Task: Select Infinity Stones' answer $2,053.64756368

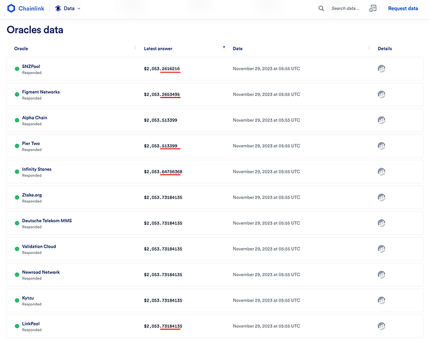Action: [163, 172]
